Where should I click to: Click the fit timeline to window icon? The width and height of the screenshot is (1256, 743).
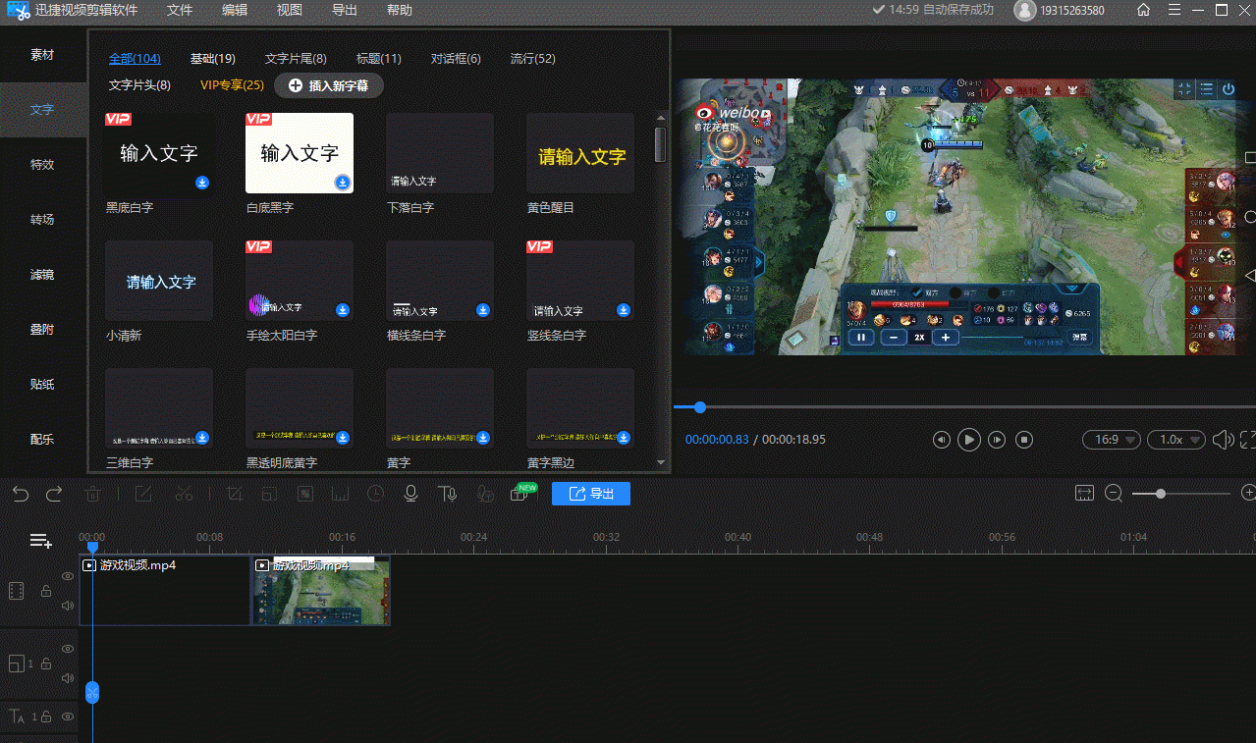pos(1084,494)
